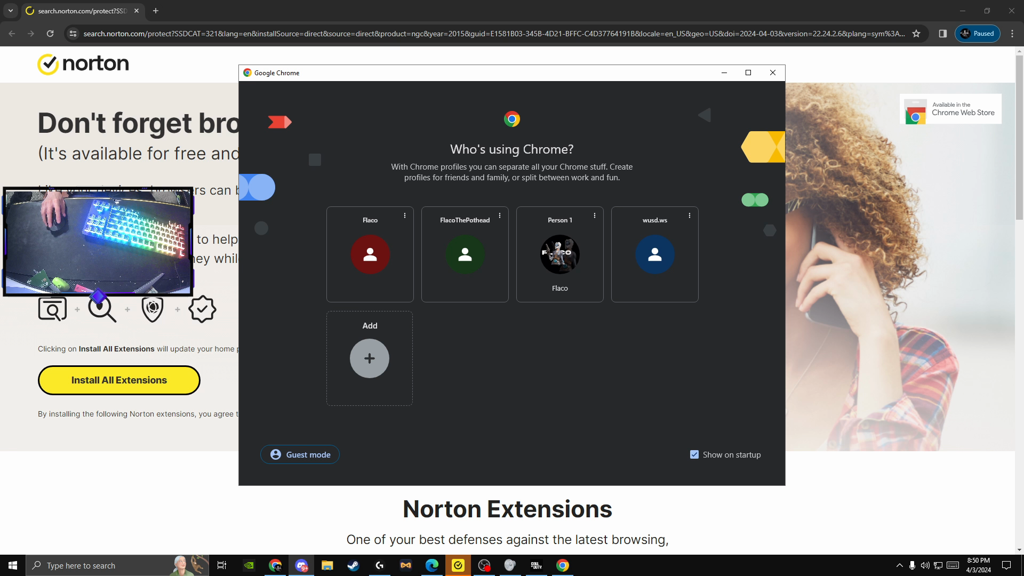Image resolution: width=1024 pixels, height=576 pixels.
Task: Open File Explorer from the taskbar
Action: pyautogui.click(x=327, y=565)
